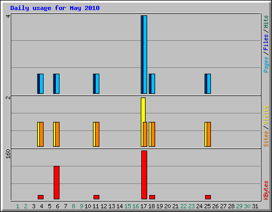Click the orange Sites bar for day 4
Image resolution: width=272 pixels, height=212 pixels.
41,134
